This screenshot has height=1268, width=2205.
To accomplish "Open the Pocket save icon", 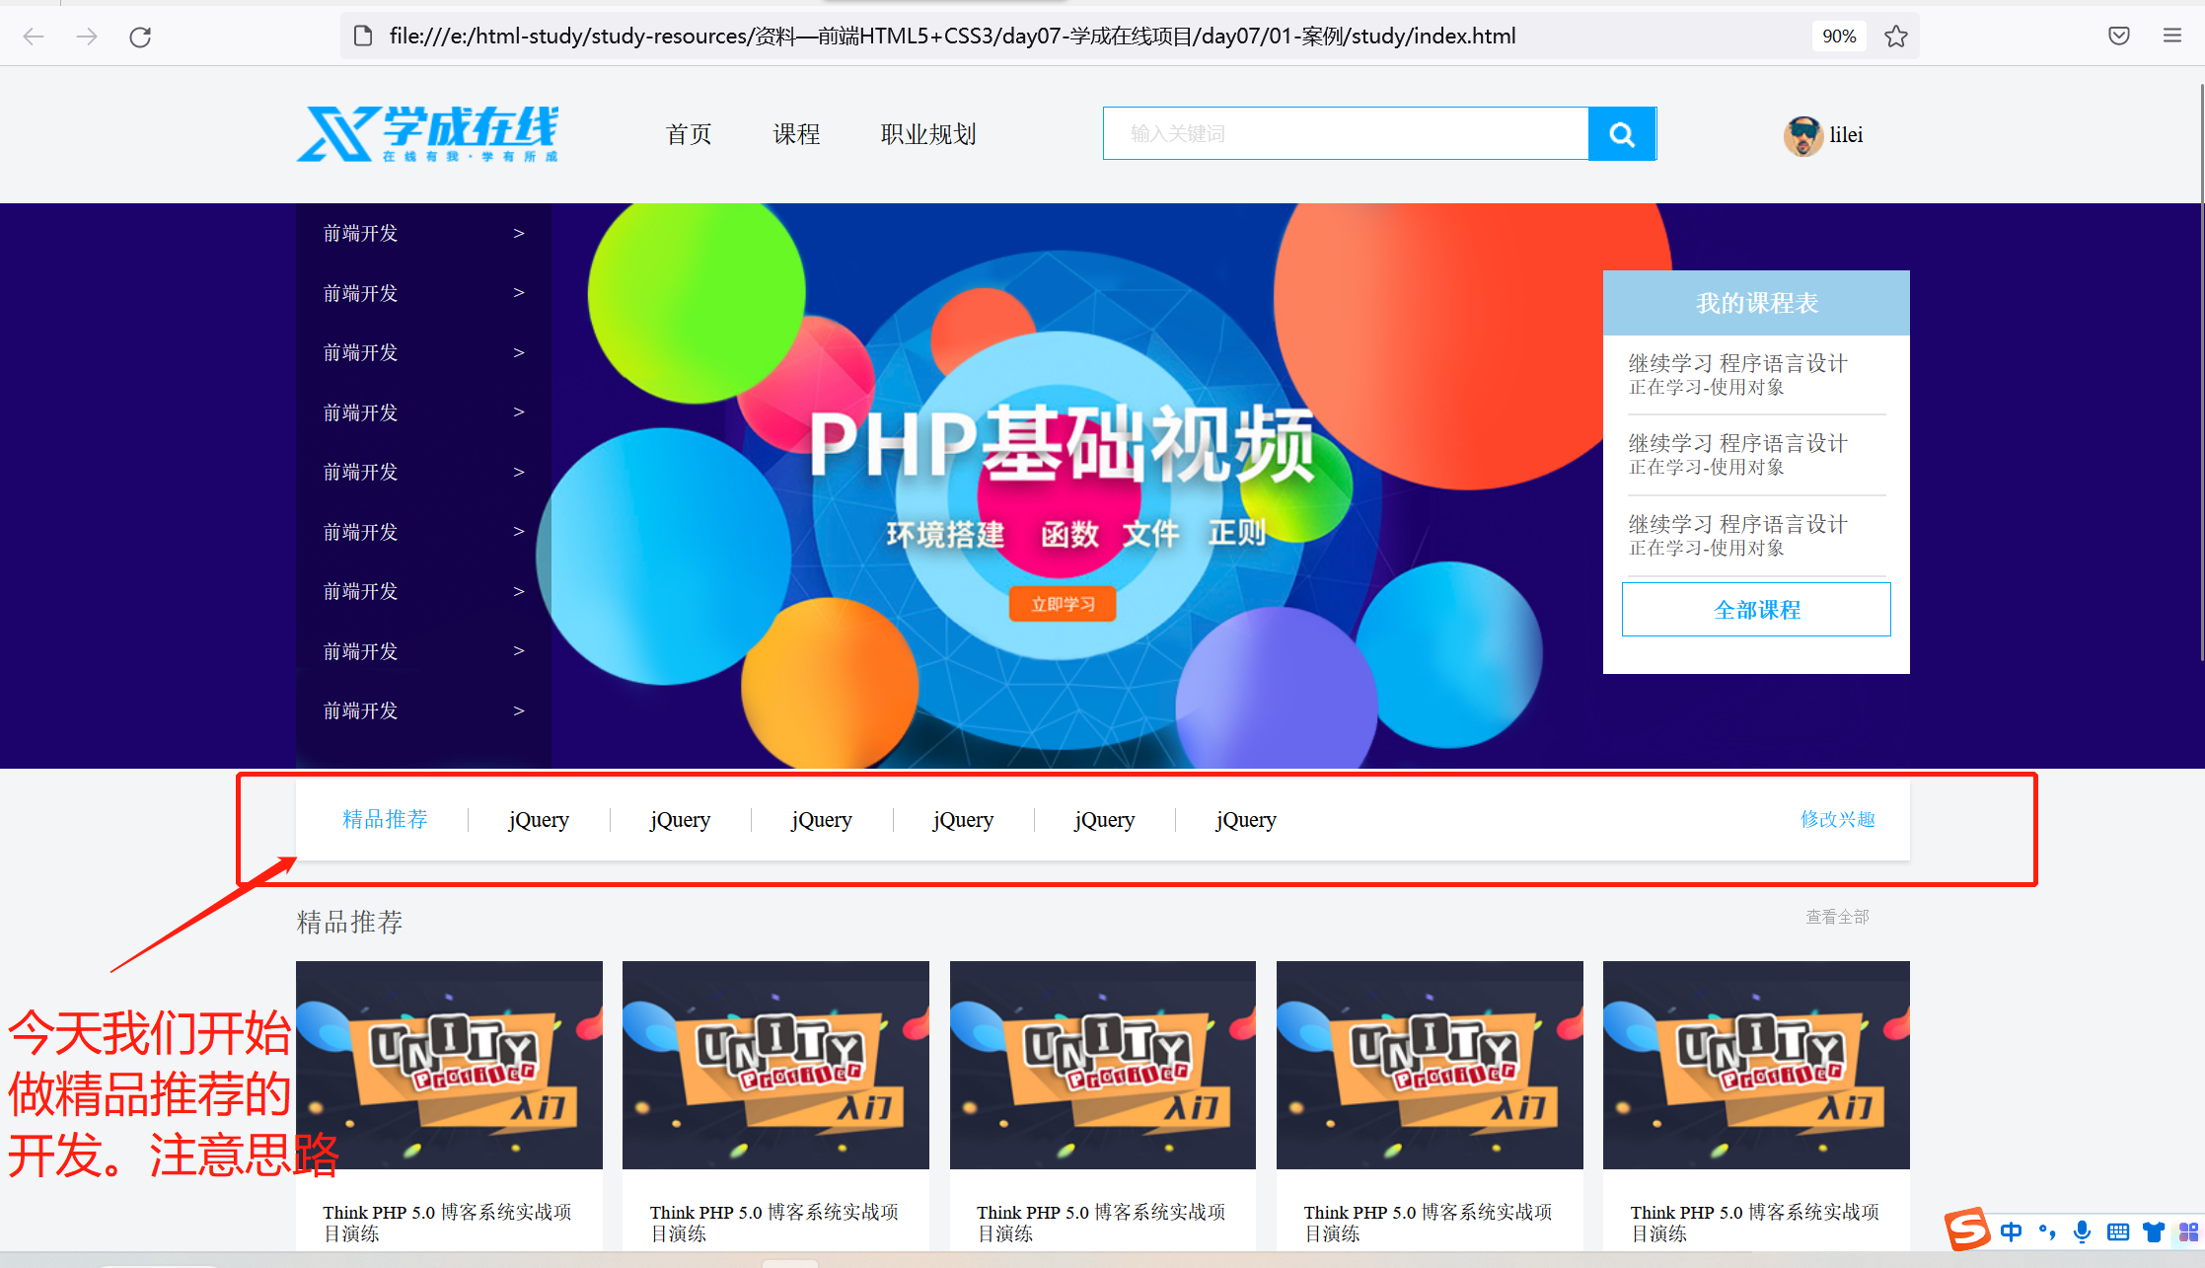I will pos(2118,37).
